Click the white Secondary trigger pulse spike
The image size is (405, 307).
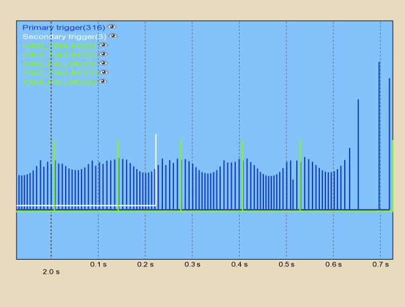pyautogui.click(x=156, y=170)
